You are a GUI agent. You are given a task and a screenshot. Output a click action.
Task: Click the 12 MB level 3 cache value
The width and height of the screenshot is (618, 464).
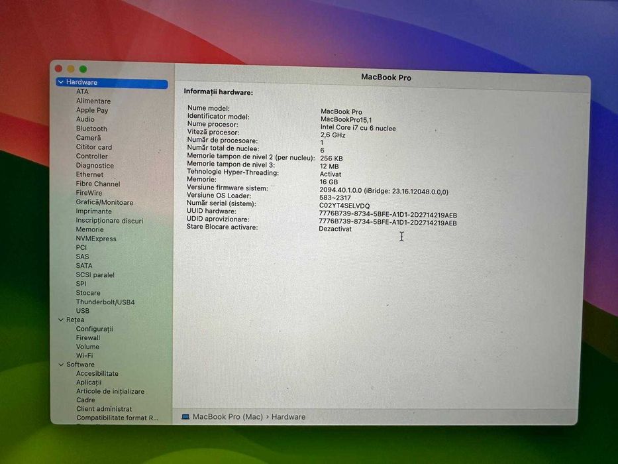pos(329,166)
